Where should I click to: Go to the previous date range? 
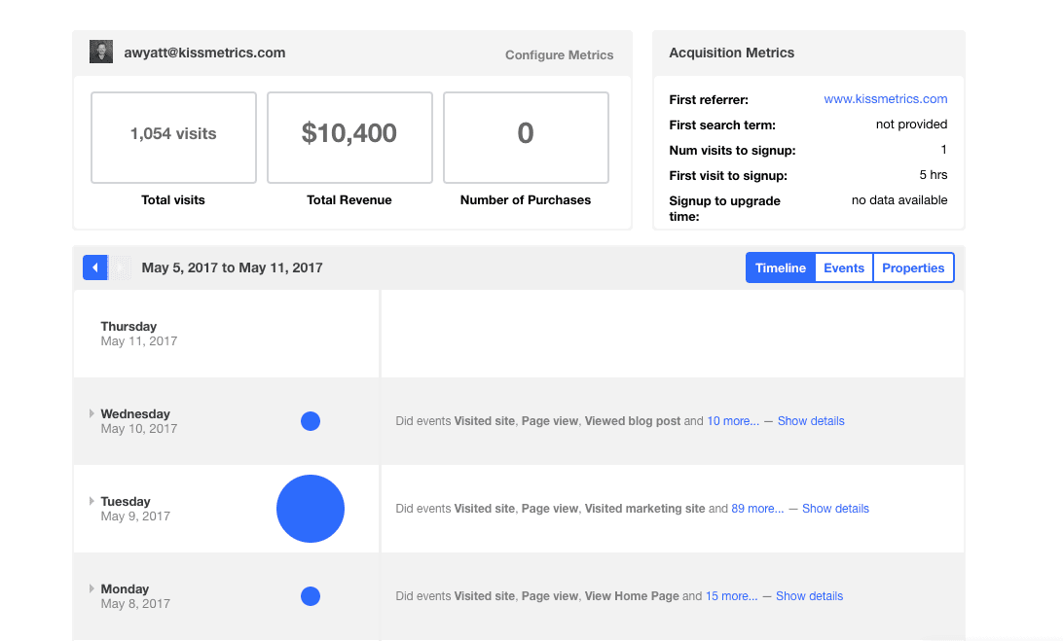[x=94, y=267]
